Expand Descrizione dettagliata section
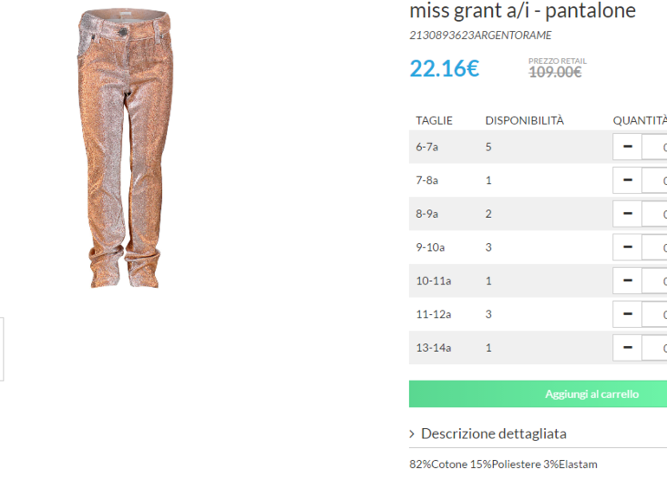The height and width of the screenshot is (480, 667). click(494, 433)
